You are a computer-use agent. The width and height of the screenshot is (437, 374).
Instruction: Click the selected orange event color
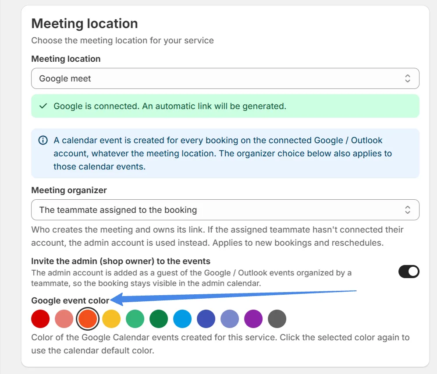pyautogui.click(x=88, y=318)
